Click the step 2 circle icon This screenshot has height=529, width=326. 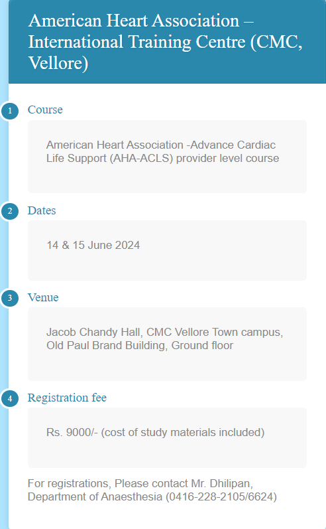(10, 211)
